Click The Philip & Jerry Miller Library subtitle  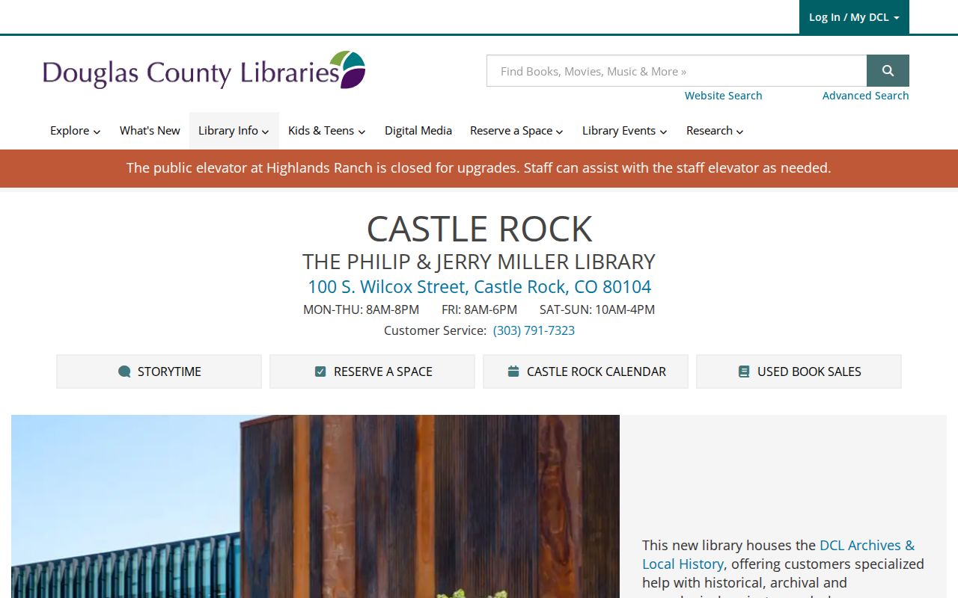pyautogui.click(x=479, y=262)
